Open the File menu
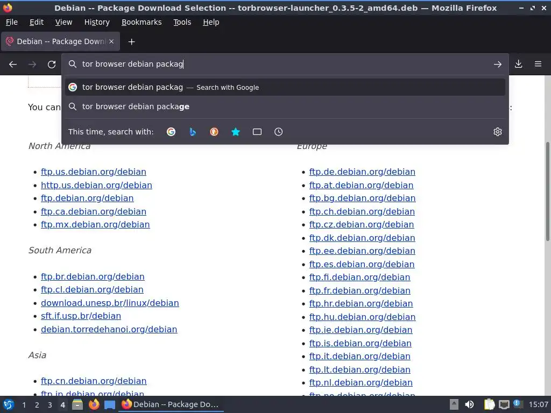The image size is (551, 413). click(x=12, y=22)
